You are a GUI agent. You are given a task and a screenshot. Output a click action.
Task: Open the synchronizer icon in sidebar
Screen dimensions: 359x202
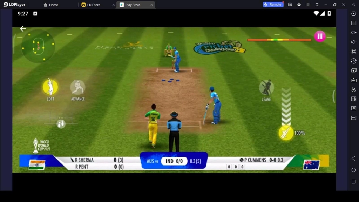[x=354, y=61]
